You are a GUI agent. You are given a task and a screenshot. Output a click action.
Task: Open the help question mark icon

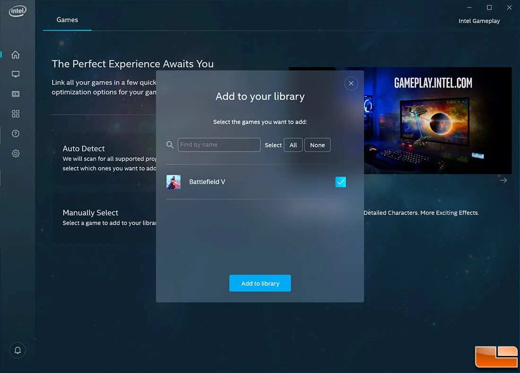pyautogui.click(x=16, y=133)
